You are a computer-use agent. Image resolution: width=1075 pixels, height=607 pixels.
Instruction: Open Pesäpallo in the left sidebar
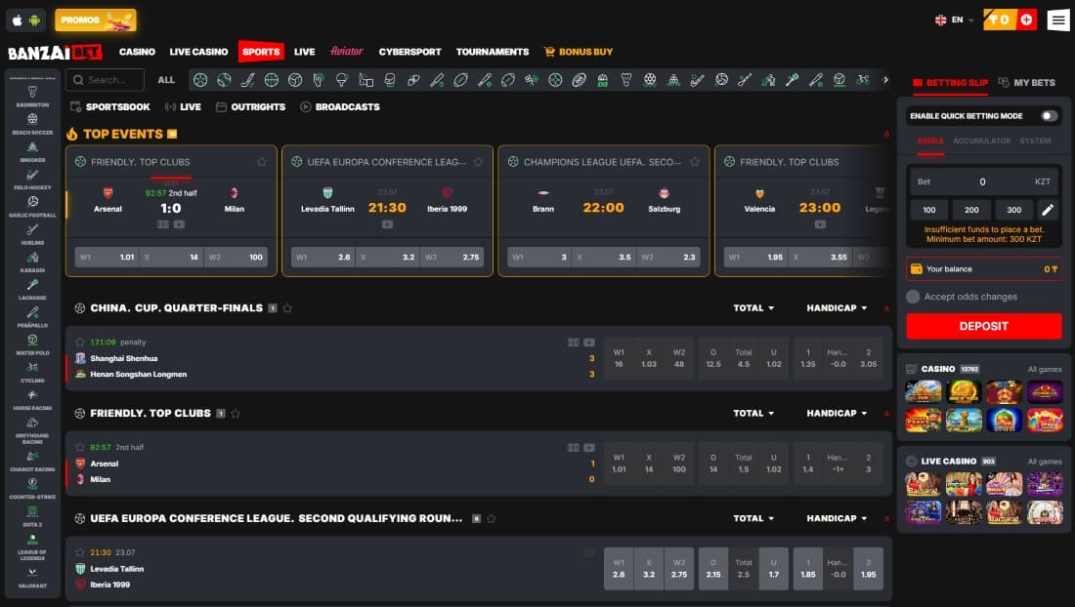(32, 317)
